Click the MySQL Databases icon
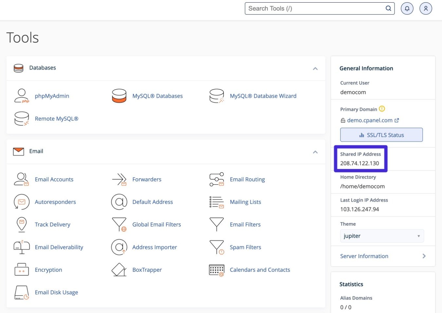The width and height of the screenshot is (442, 313). (119, 96)
